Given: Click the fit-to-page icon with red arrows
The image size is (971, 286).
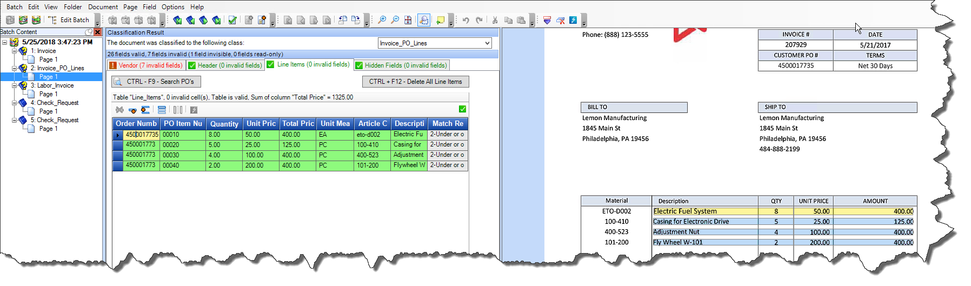Looking at the screenshot, I should tap(408, 20).
